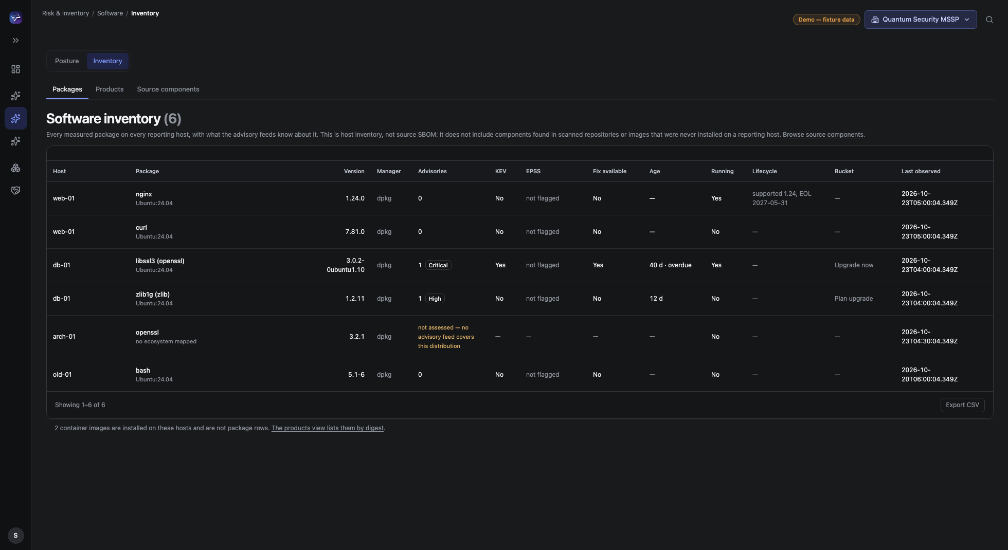Click the bash package name
1008x550 pixels.
click(143, 371)
